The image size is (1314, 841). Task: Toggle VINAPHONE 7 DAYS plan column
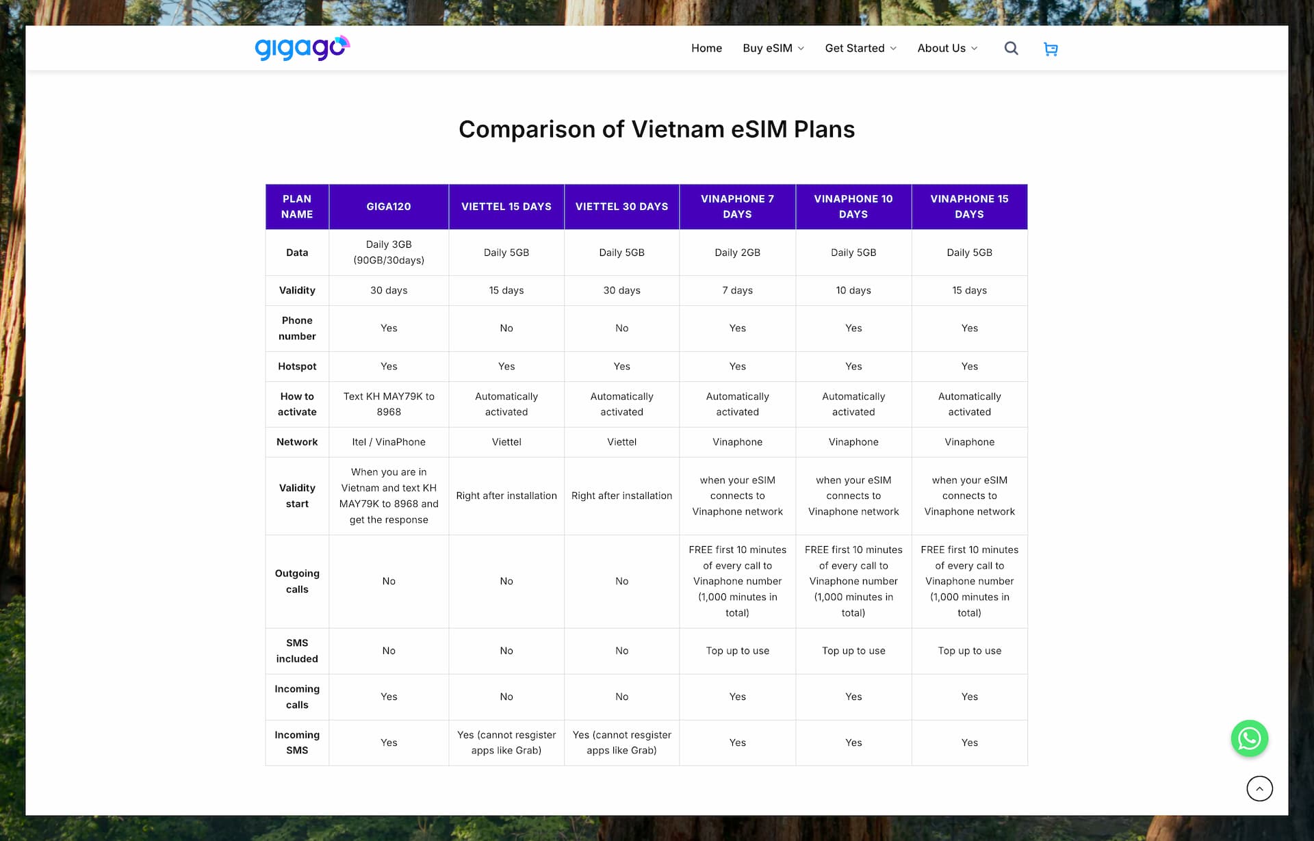(736, 206)
